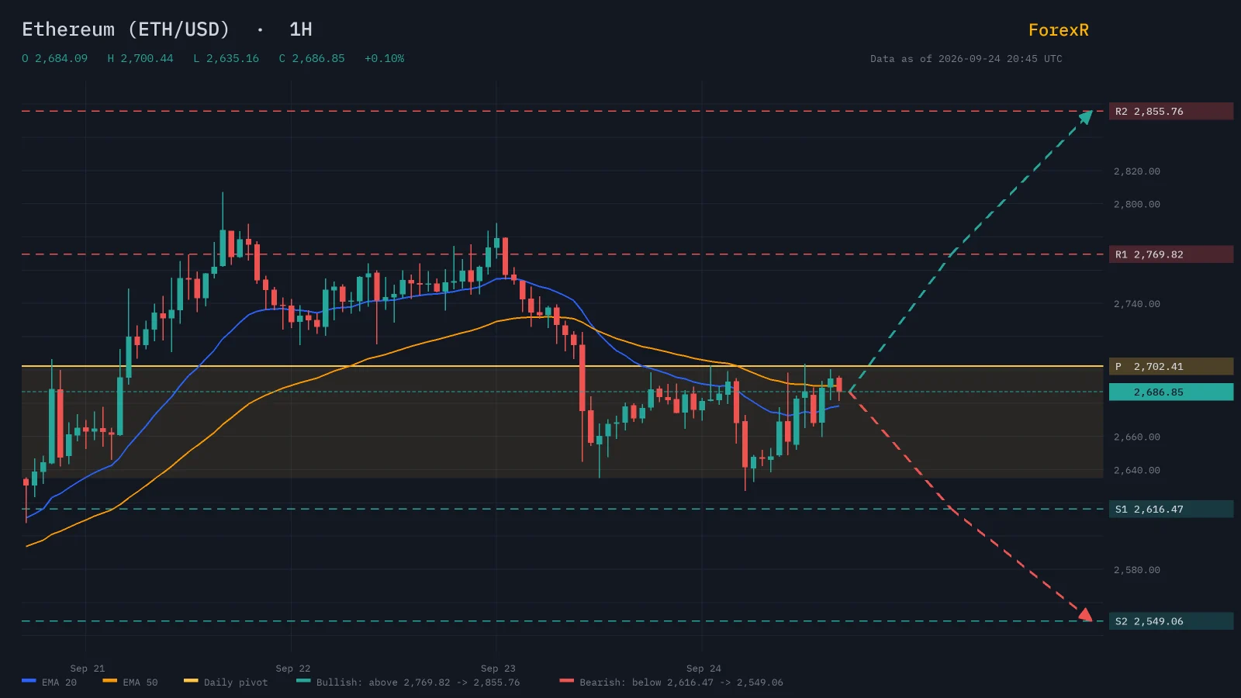Click the P 2,702.41 pivot label
The image size is (1241, 698).
pyautogui.click(x=1171, y=366)
